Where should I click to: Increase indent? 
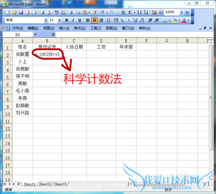pyautogui.click(x=157, y=20)
